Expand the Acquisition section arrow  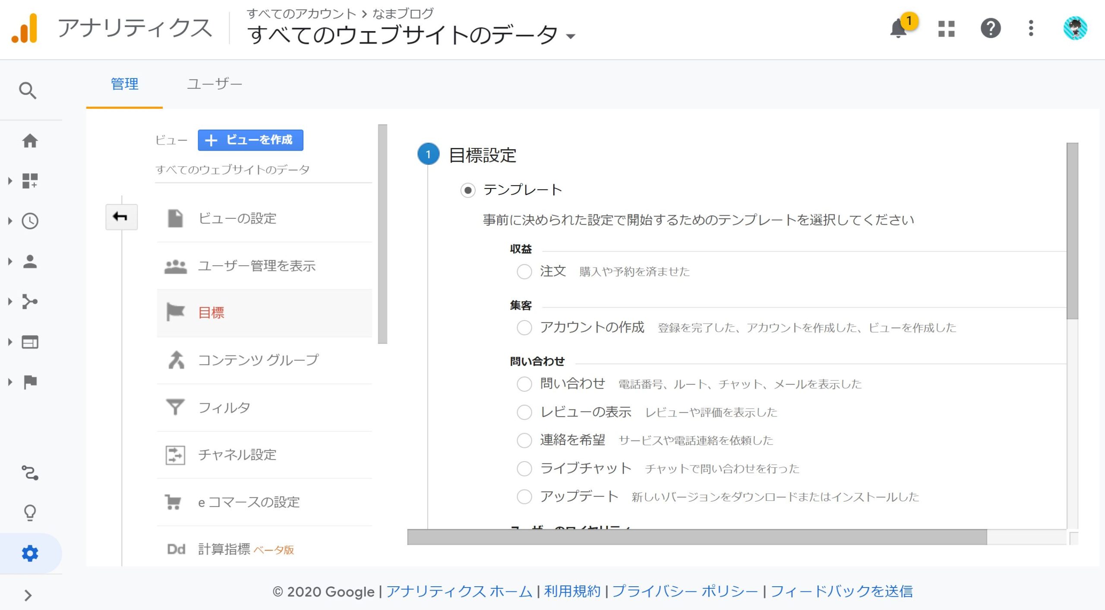pyautogui.click(x=9, y=302)
